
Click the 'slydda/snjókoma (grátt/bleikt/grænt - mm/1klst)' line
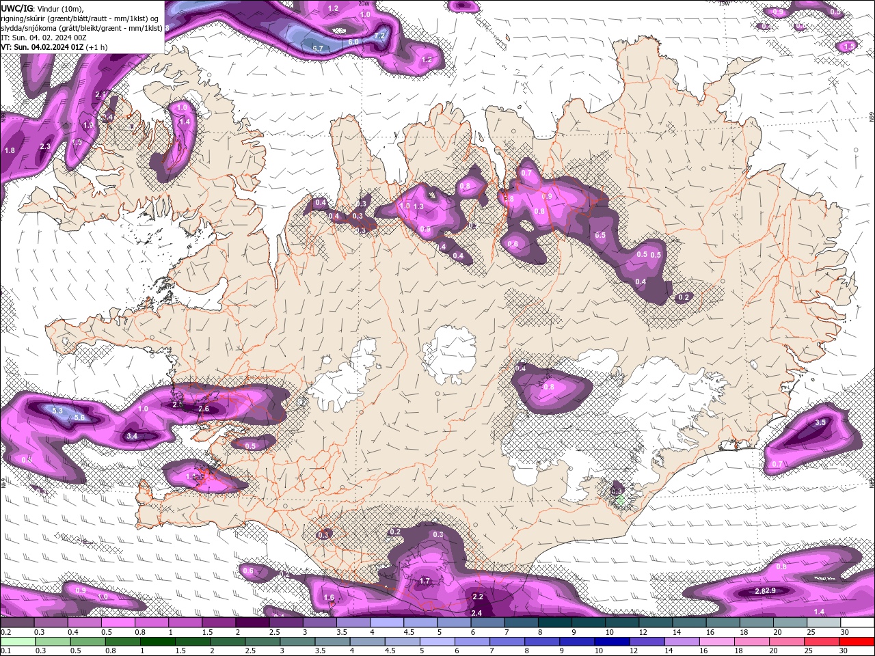(81, 28)
